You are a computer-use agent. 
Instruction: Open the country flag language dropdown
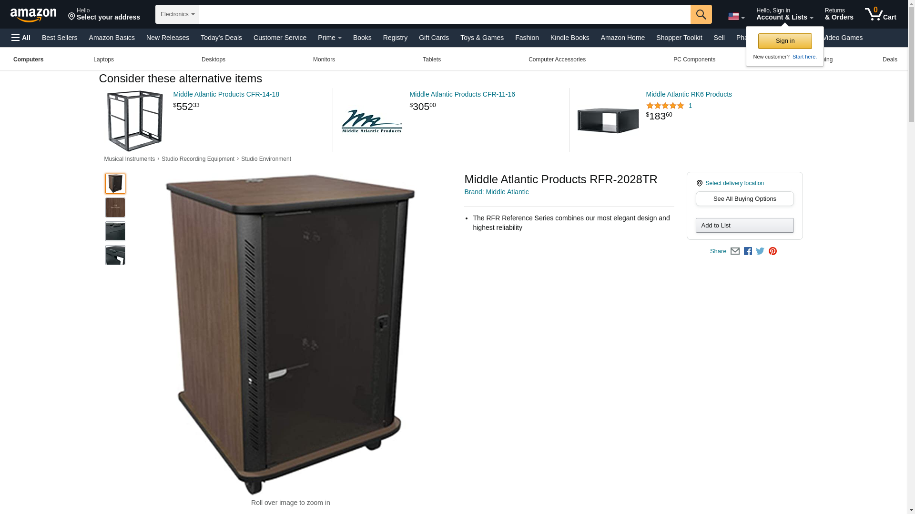[x=736, y=16]
